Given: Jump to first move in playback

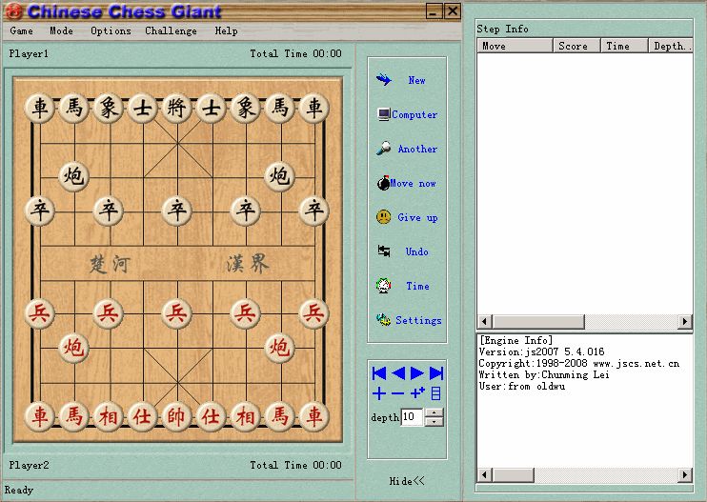Looking at the screenshot, I should tap(379, 373).
